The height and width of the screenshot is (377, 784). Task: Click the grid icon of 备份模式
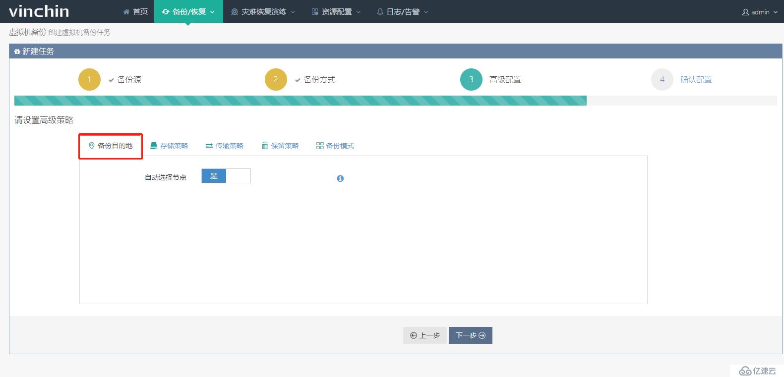click(x=320, y=146)
